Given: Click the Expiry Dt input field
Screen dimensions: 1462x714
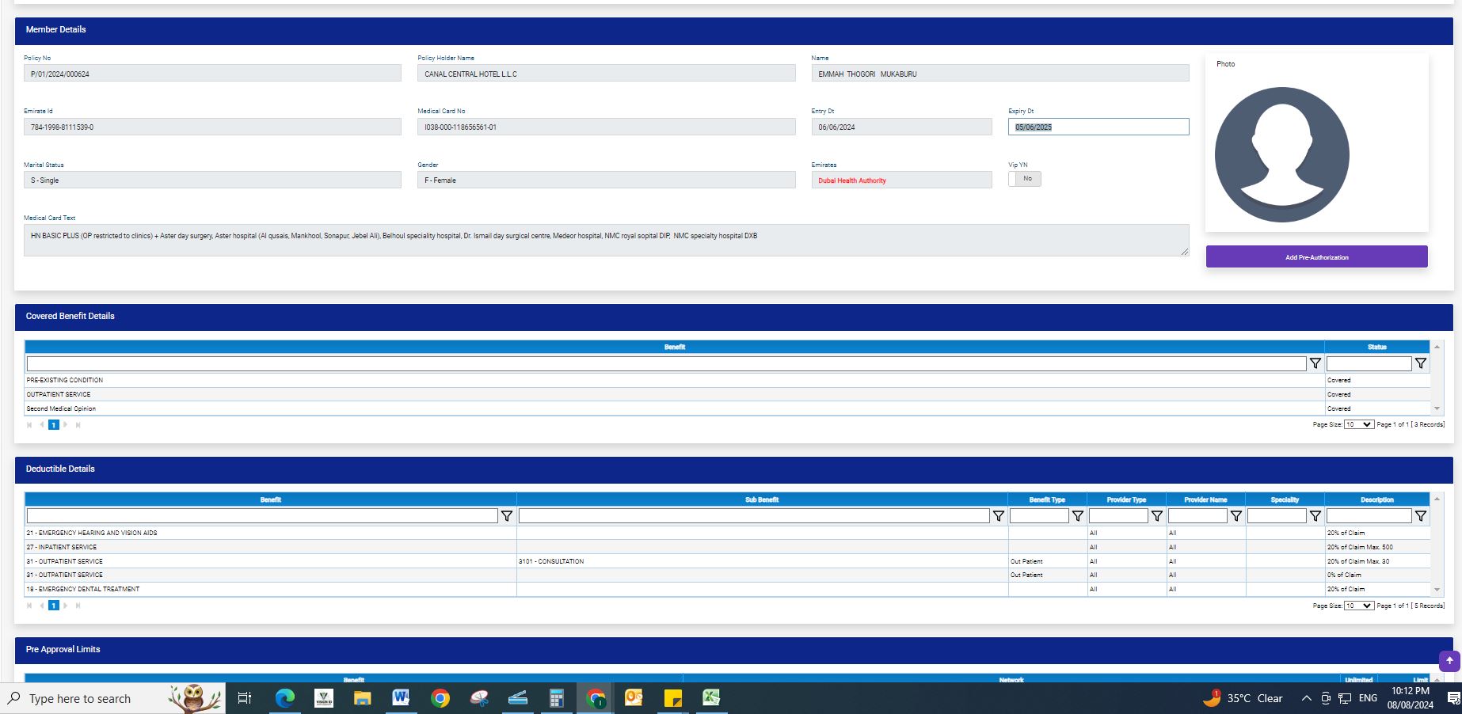Looking at the screenshot, I should click(x=1098, y=127).
